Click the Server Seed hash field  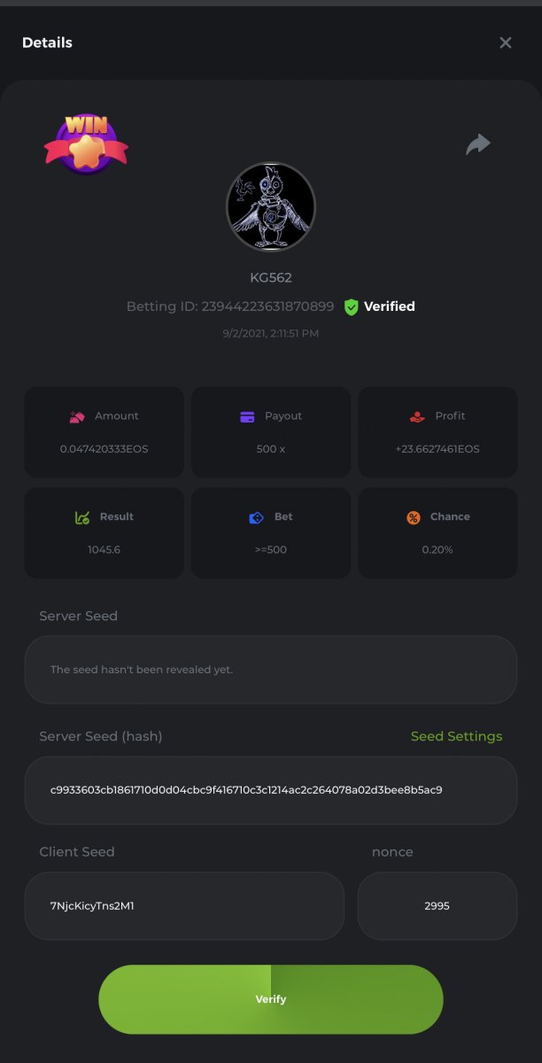point(271,790)
